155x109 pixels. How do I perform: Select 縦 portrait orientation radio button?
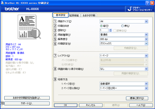pos(101,26)
